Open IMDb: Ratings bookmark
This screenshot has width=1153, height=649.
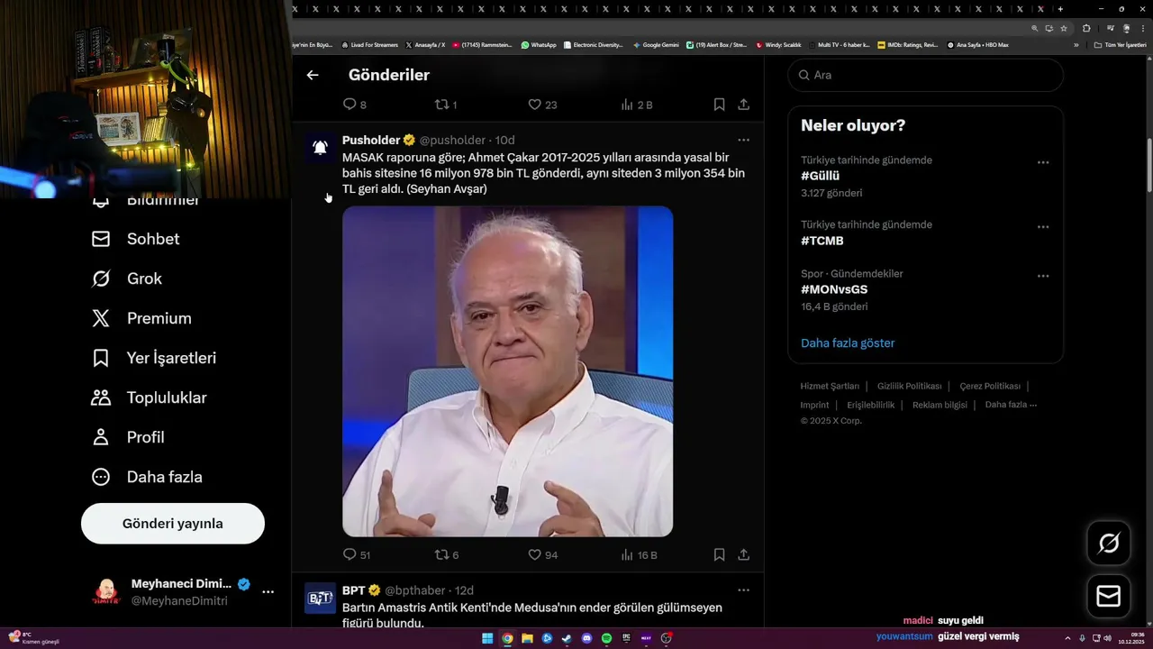tap(908, 45)
